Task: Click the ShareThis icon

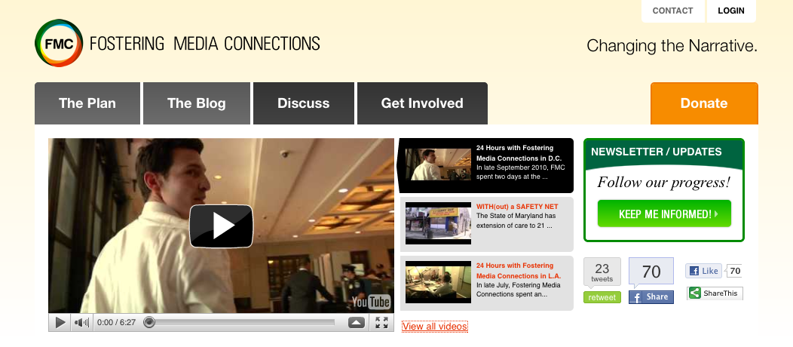Action: (x=695, y=293)
